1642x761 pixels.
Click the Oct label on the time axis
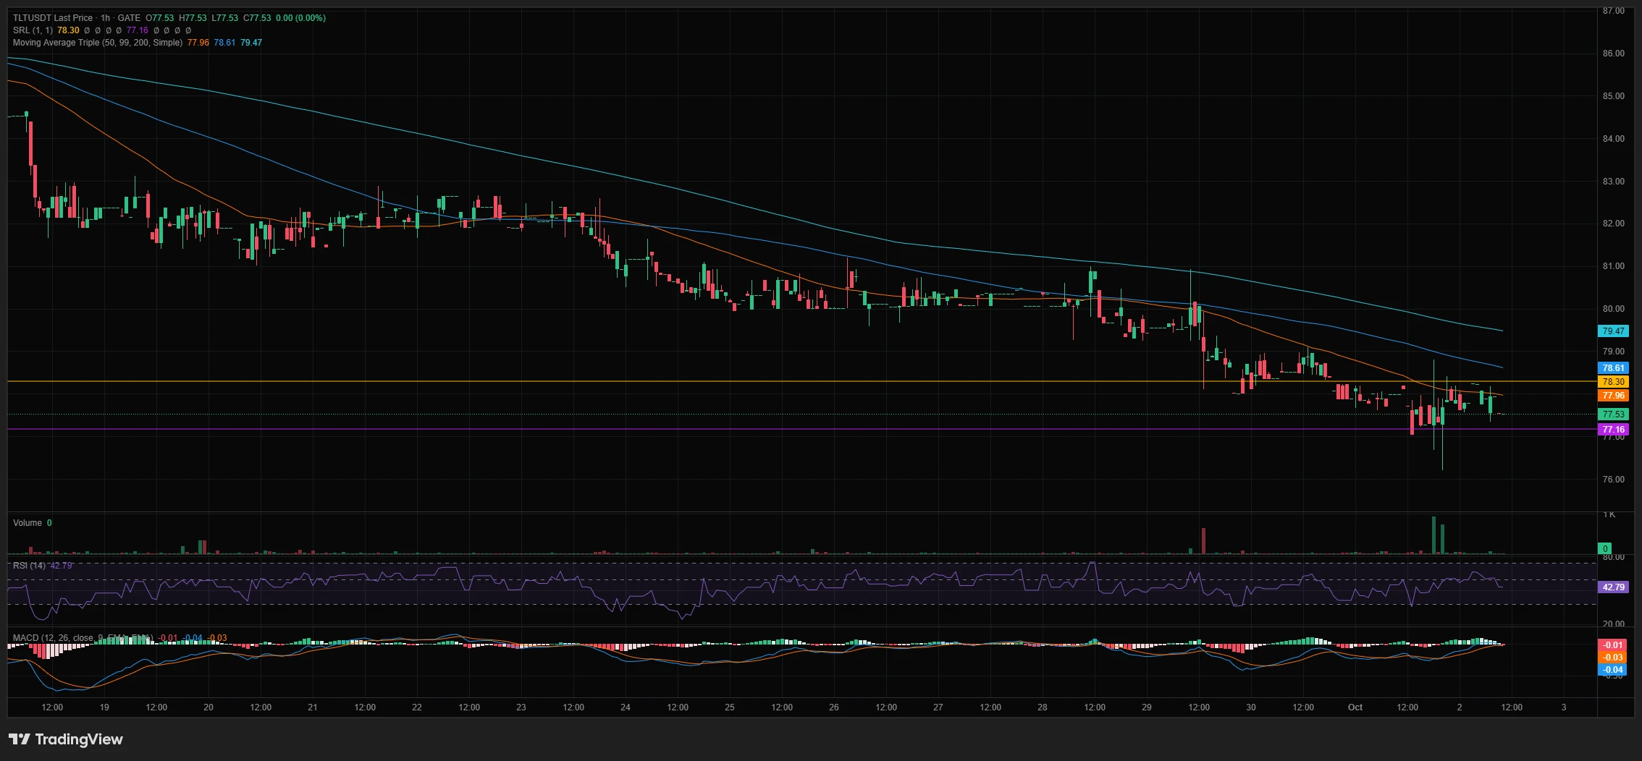click(x=1355, y=707)
